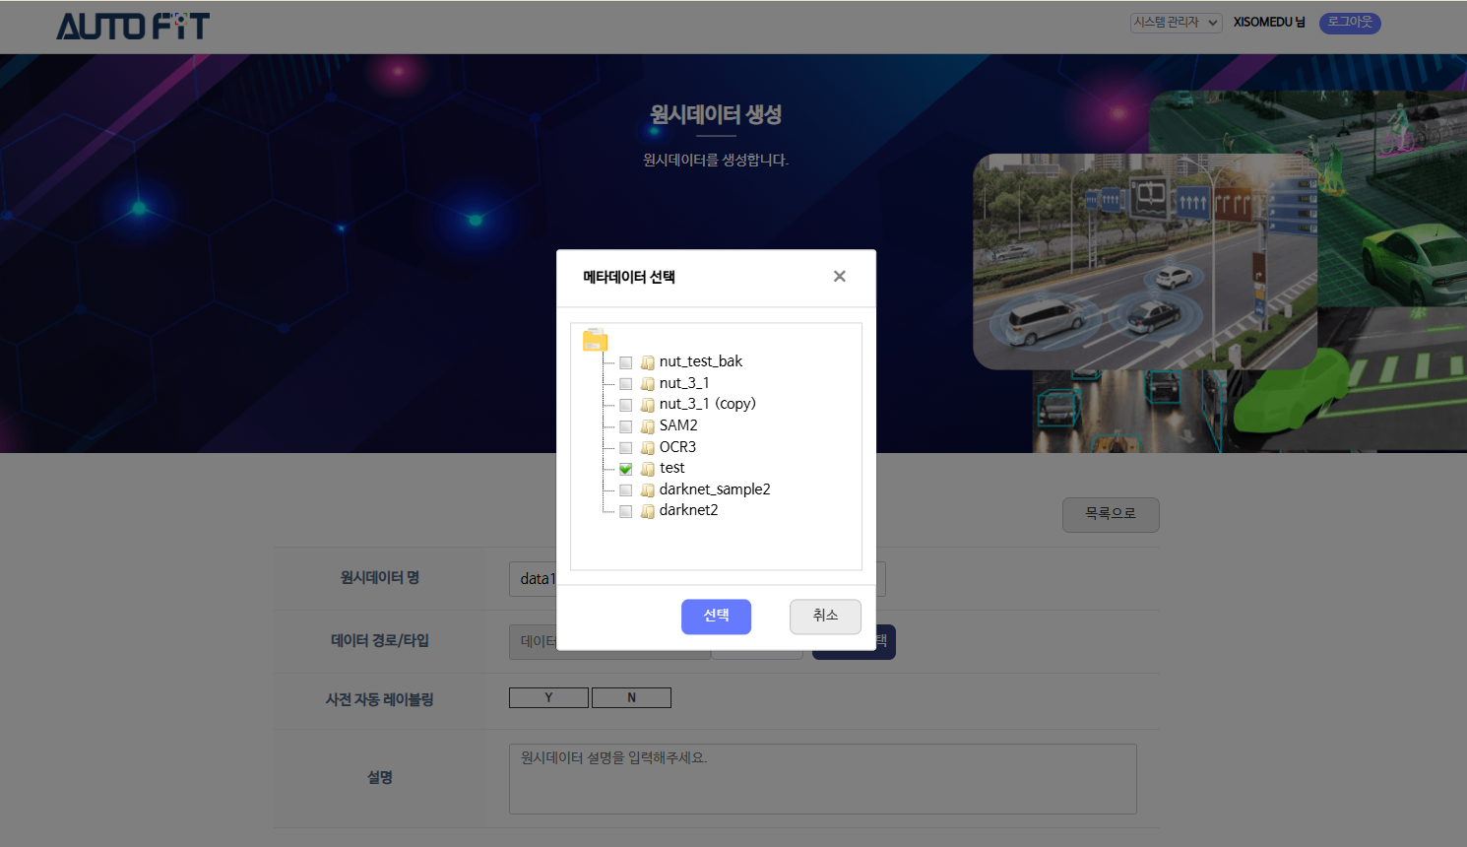This screenshot has width=1467, height=847.
Task: Select the darknet2 tree item label
Action: 688,510
